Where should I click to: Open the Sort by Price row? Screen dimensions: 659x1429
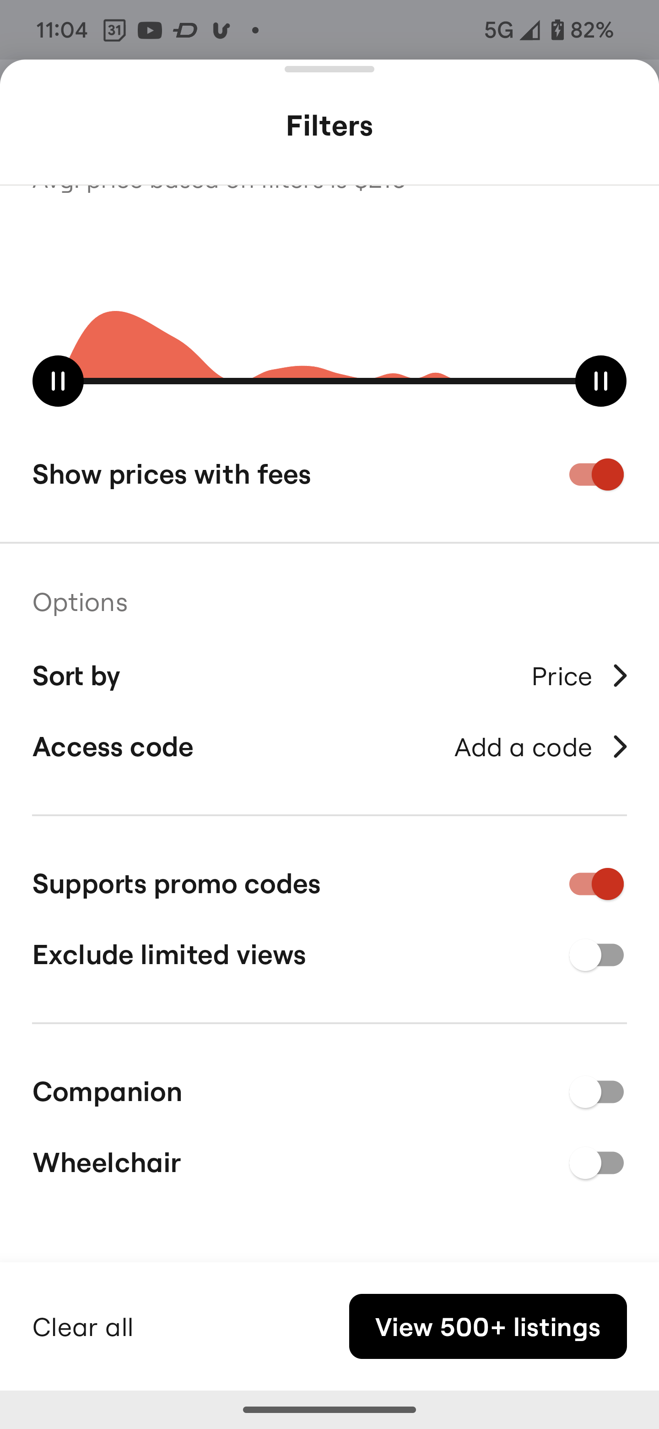(329, 676)
